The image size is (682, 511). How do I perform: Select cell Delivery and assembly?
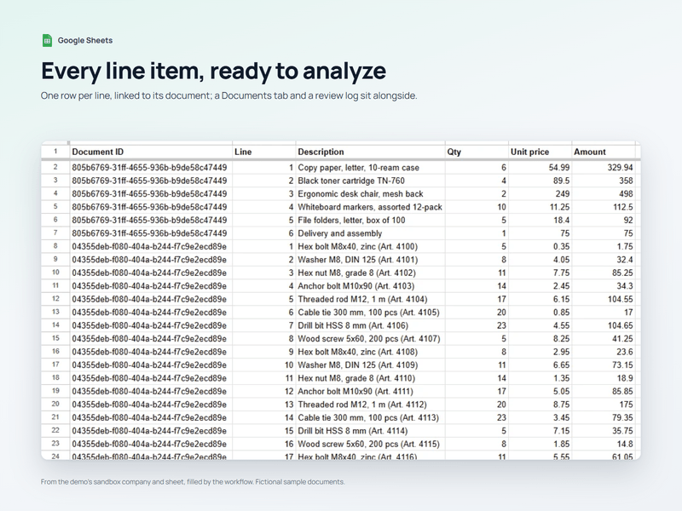(371, 233)
